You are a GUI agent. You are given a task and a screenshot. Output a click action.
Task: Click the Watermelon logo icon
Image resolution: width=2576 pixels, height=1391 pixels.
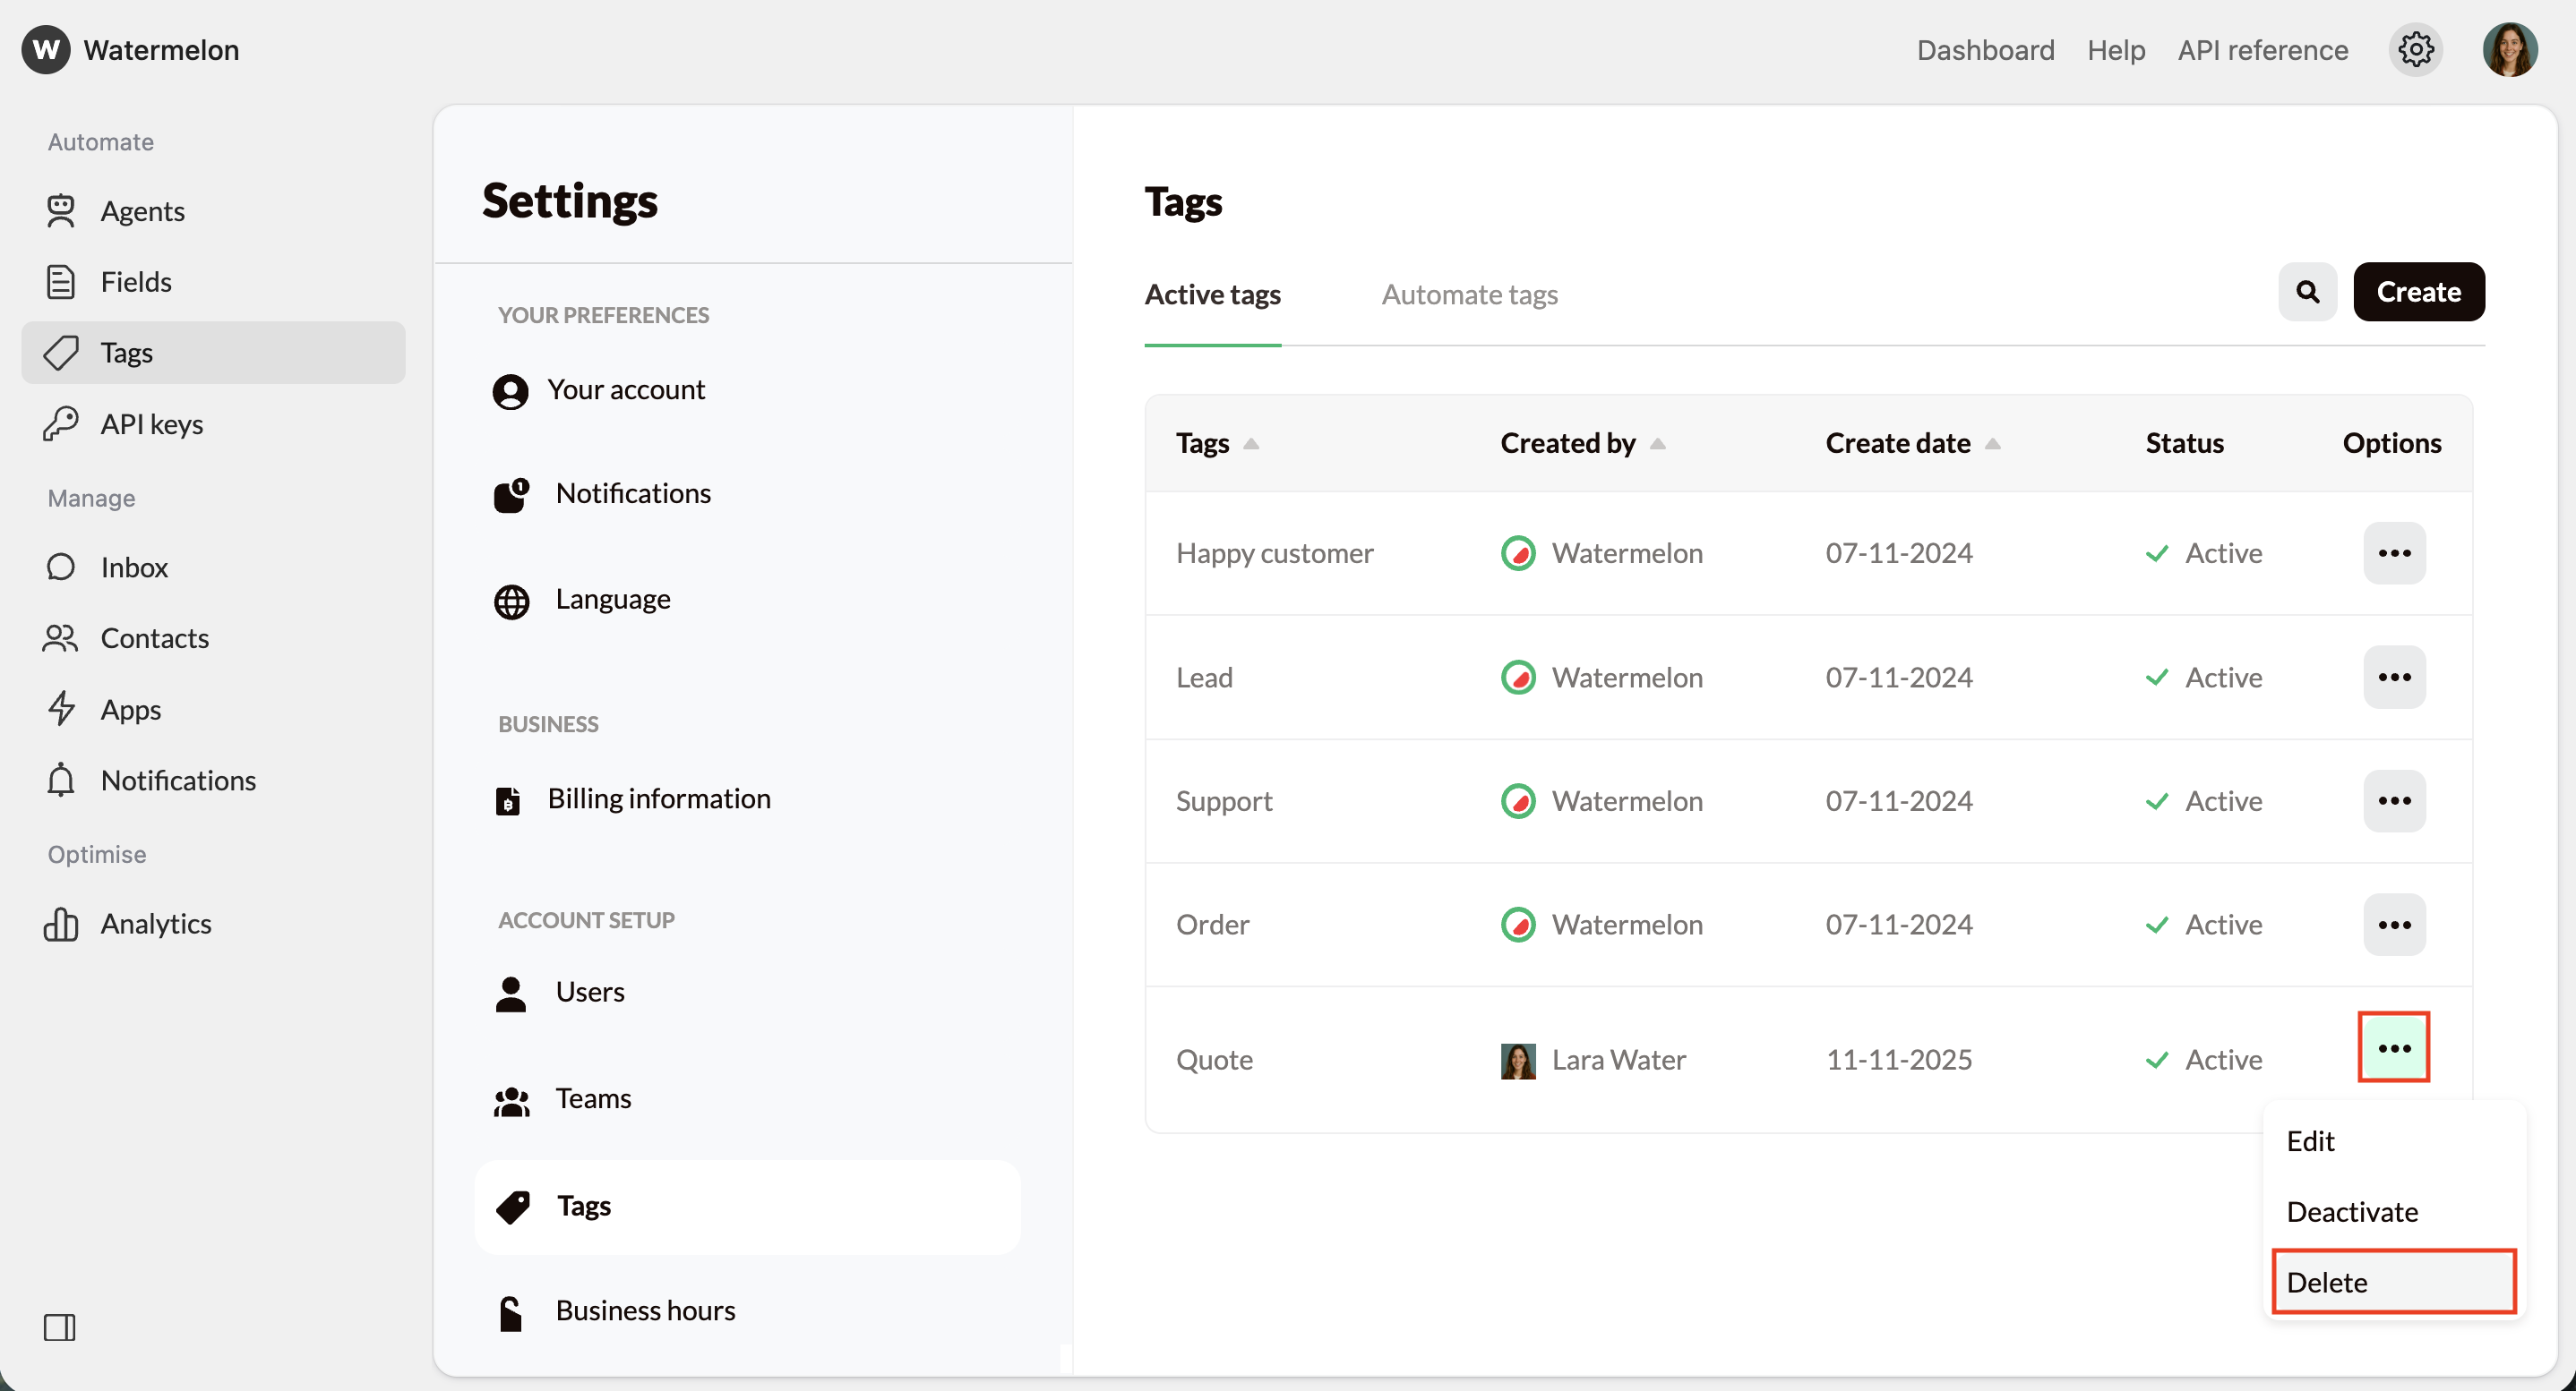tap(46, 49)
